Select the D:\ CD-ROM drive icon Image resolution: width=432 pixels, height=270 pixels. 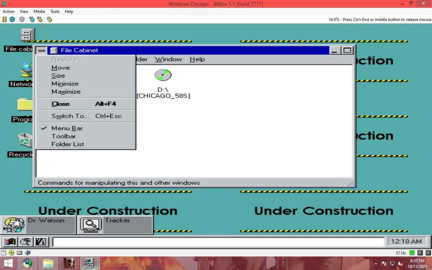163,75
